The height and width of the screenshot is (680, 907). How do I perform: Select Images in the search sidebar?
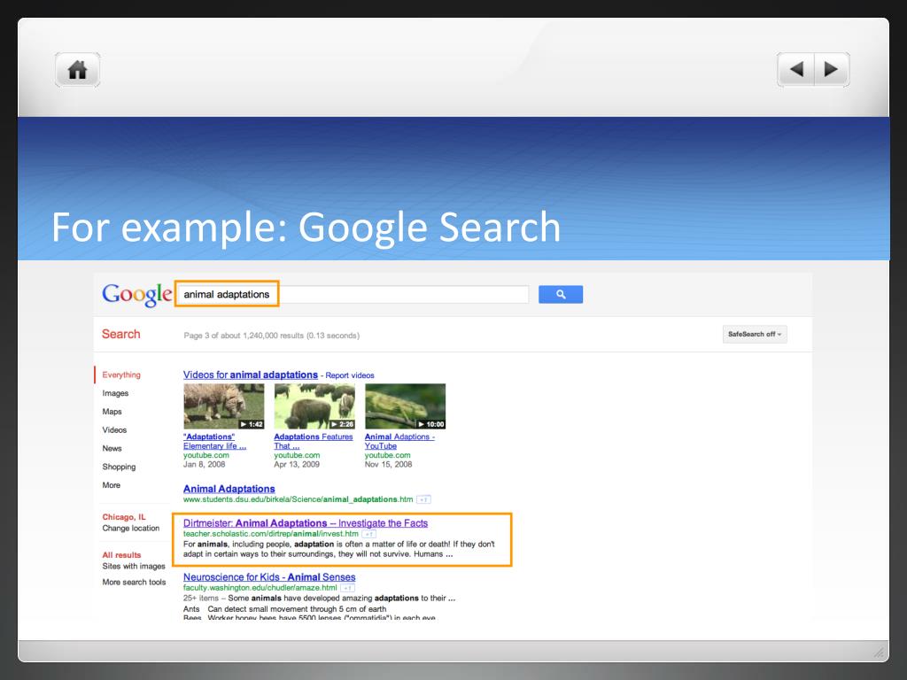click(115, 393)
